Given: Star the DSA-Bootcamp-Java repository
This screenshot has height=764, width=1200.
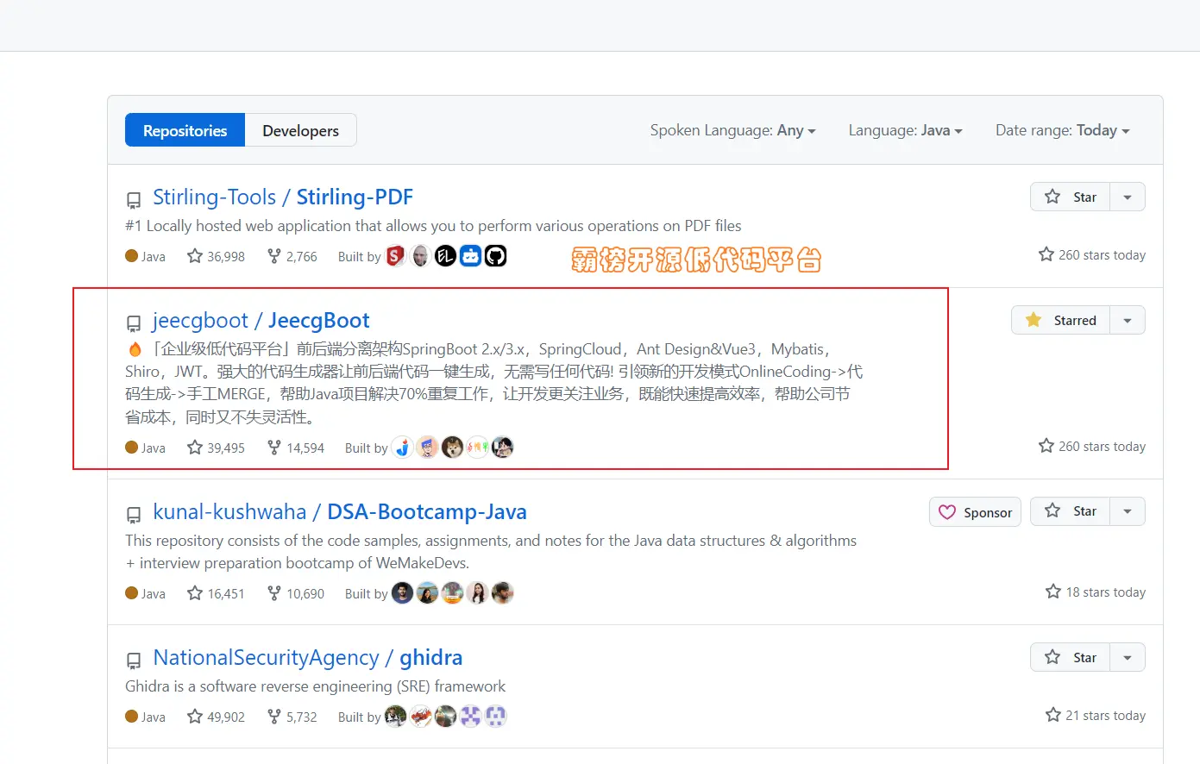Looking at the screenshot, I should (1070, 511).
